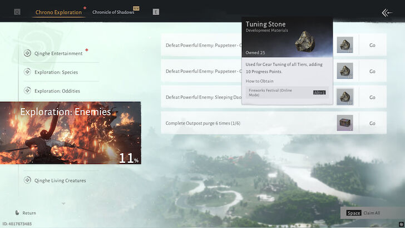
Task: Select Qinghe Living Creatures in the list
Action: [60, 180]
